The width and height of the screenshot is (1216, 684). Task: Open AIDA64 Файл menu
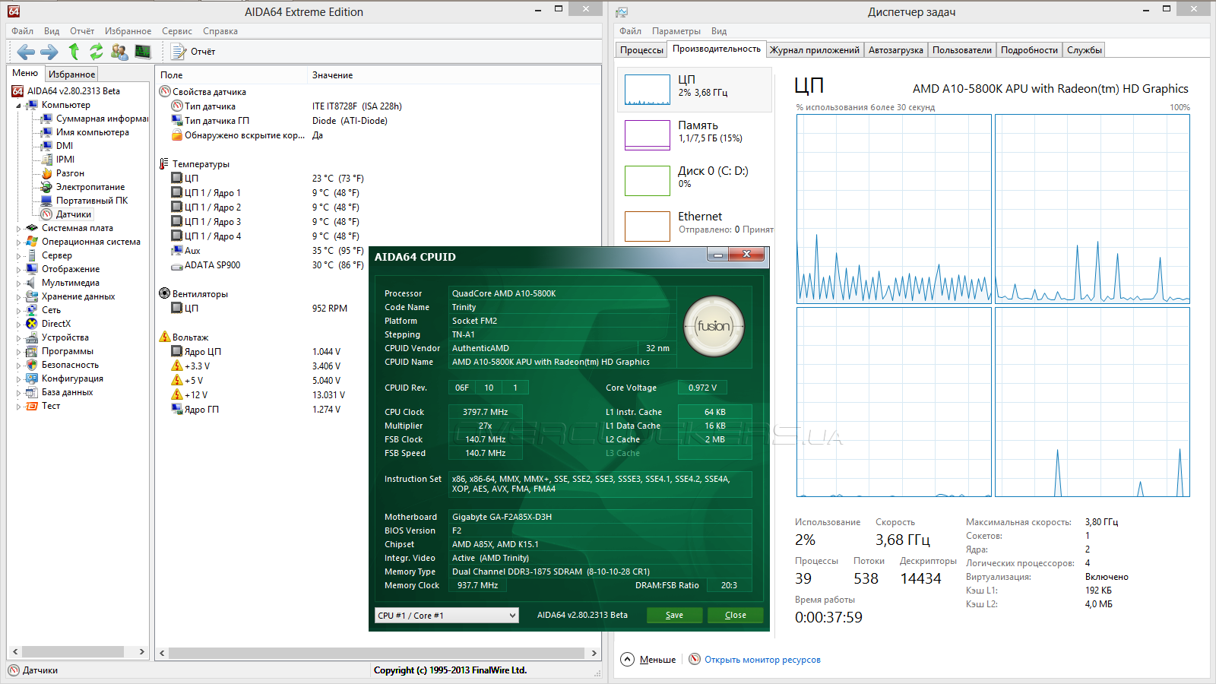coord(23,31)
